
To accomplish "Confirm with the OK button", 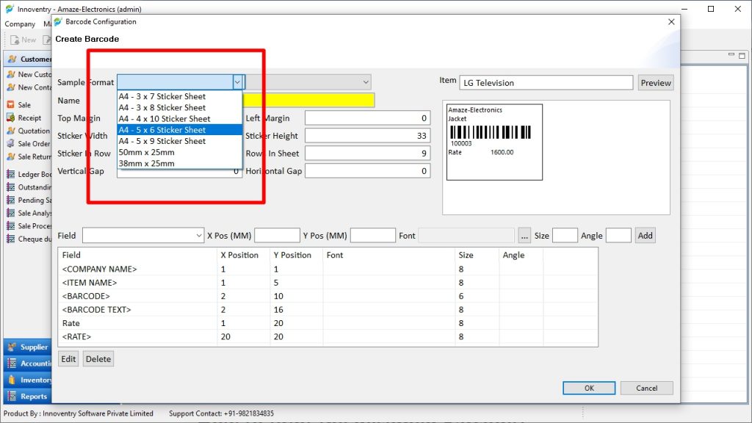I will coord(589,388).
